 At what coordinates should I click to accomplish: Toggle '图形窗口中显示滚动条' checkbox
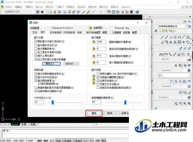(36, 42)
